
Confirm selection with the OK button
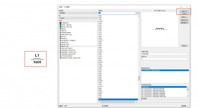pyautogui.click(x=184, y=11)
